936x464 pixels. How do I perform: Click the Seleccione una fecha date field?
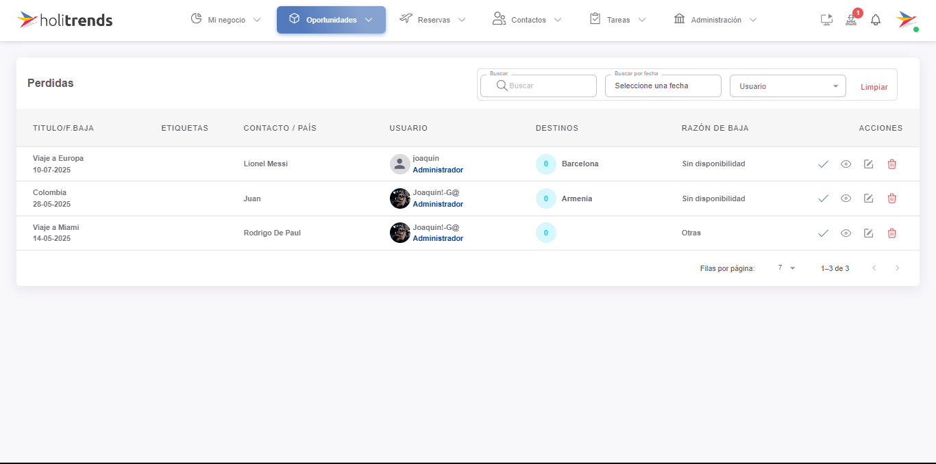point(663,86)
